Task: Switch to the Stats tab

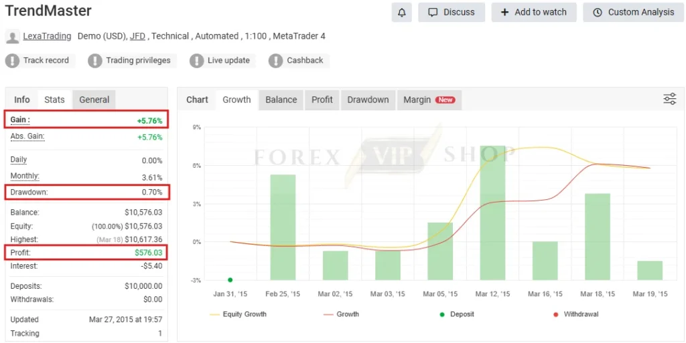Action: [54, 100]
